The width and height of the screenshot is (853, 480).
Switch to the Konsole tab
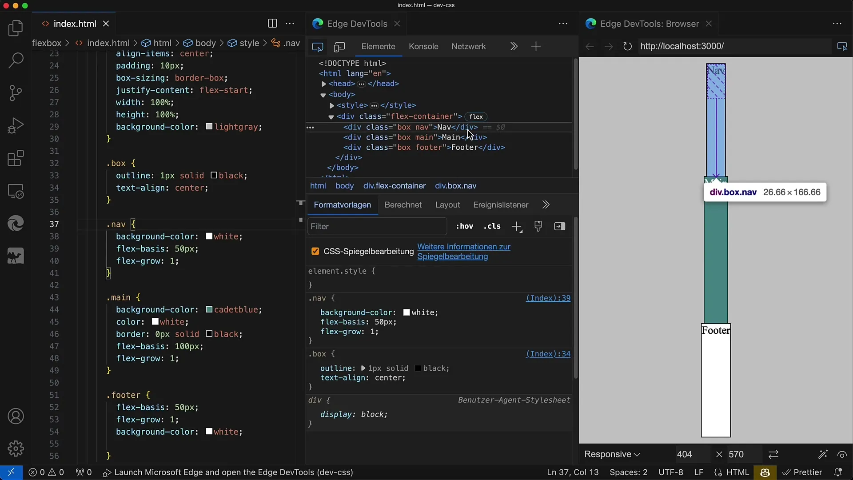[x=423, y=47]
